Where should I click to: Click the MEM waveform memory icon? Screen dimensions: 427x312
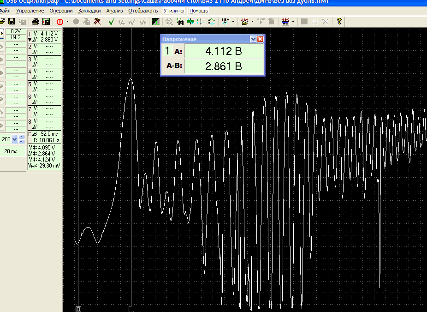226,22
